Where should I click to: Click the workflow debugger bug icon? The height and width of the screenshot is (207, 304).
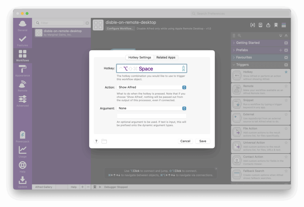pos(276,25)
